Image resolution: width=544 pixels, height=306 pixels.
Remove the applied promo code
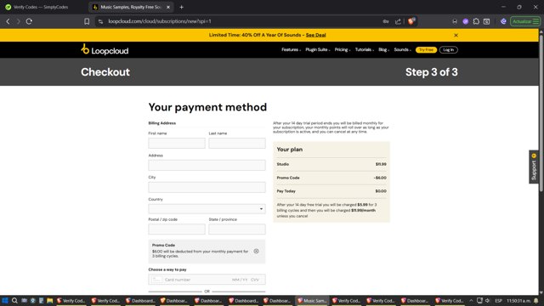coord(256,252)
